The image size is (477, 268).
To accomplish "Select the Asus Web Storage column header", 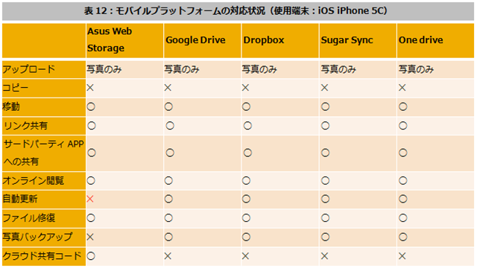I will click(124, 40).
